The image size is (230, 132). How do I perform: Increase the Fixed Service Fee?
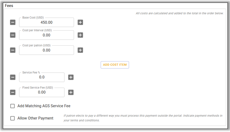pos(71,92)
